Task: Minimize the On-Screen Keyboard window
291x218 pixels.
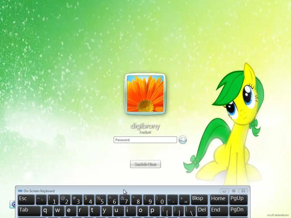Action: [x=224, y=191]
